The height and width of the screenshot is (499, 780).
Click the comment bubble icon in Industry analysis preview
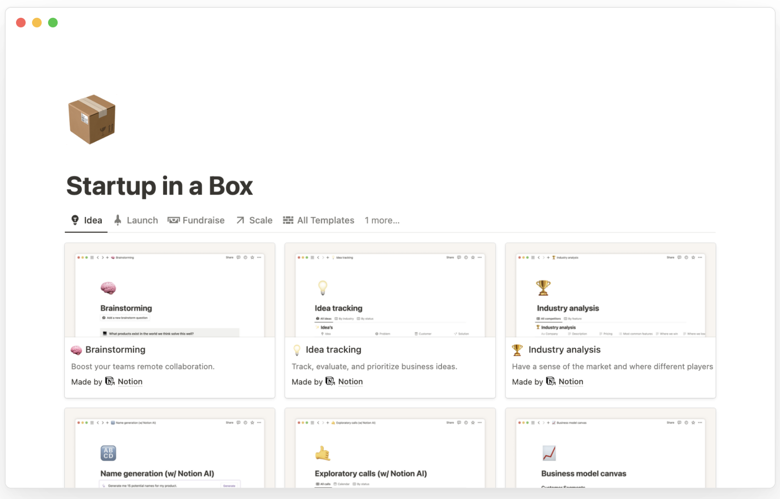[679, 258]
